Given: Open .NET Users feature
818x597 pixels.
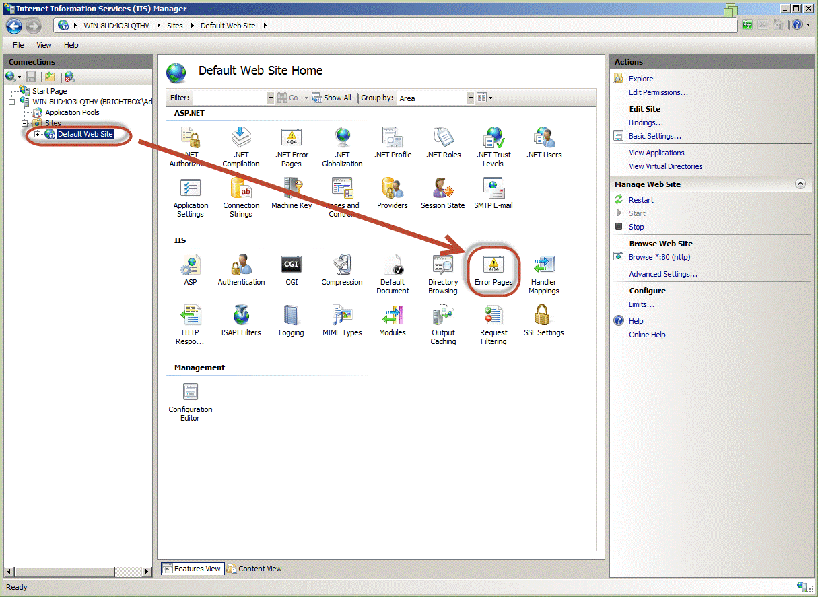Looking at the screenshot, I should (544, 143).
